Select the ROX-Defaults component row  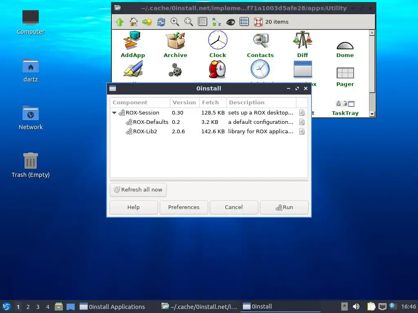click(x=209, y=122)
